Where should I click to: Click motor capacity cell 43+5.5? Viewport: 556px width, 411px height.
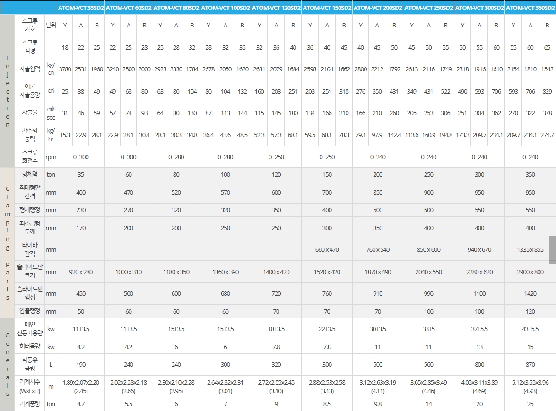click(530, 329)
